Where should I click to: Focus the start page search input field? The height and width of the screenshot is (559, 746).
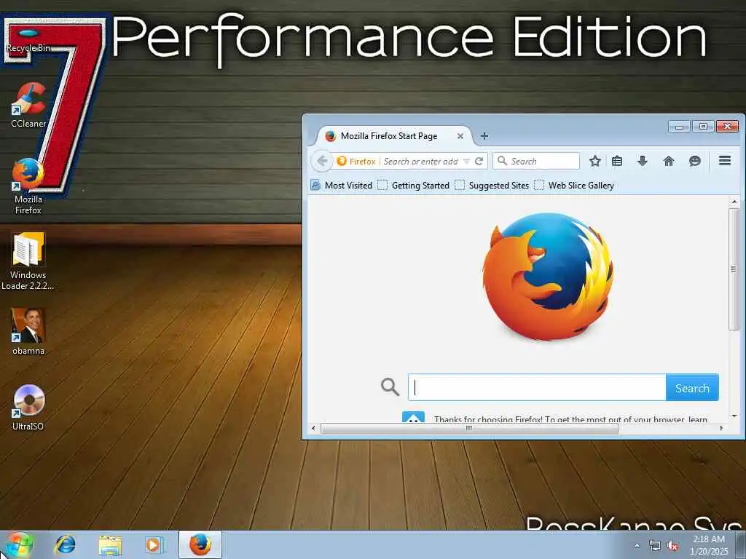pos(537,388)
